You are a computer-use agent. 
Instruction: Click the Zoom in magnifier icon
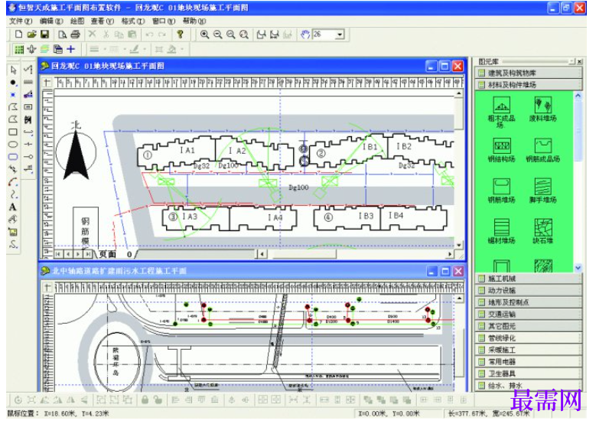click(x=204, y=34)
